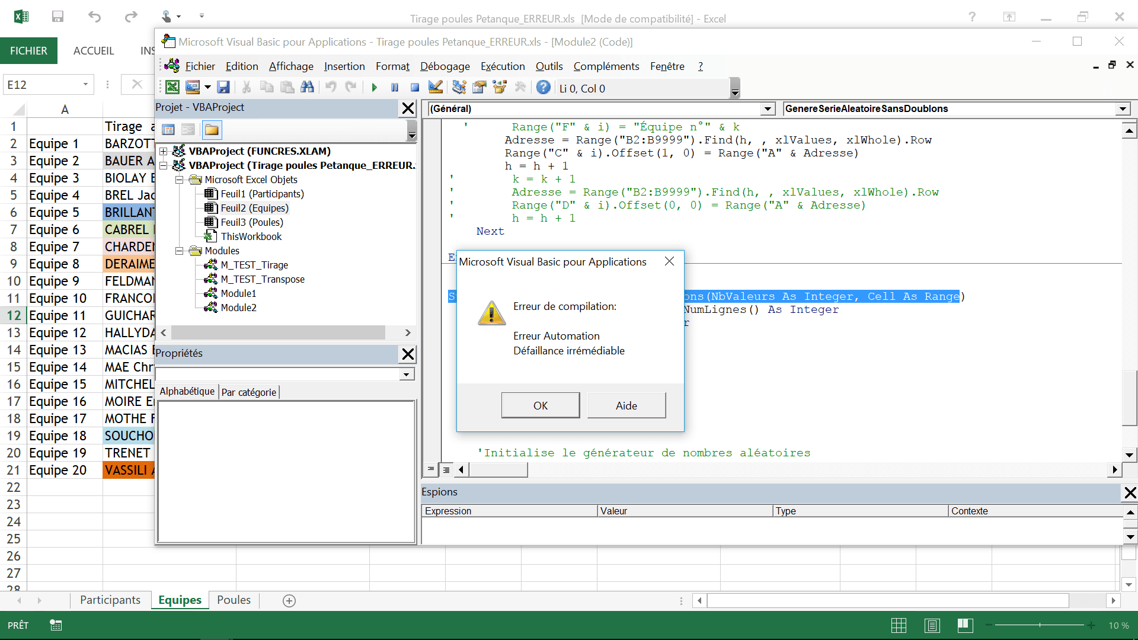Switch to Full Module View toggle
1138x640 pixels.
point(446,470)
